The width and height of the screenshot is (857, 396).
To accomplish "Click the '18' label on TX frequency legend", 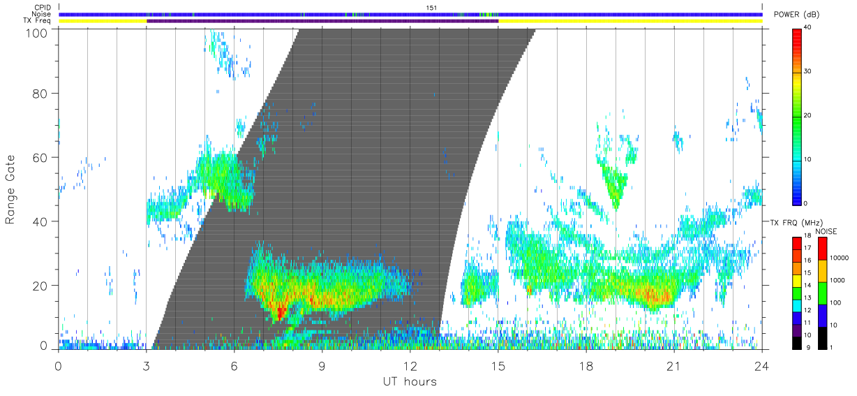I will (807, 237).
